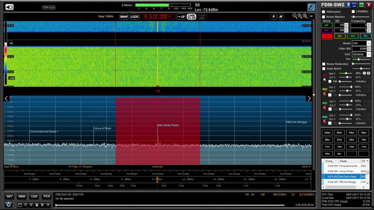The width and height of the screenshot is (374, 210).
Task: Toggle the first notch OFF button
Action: [x=327, y=25]
